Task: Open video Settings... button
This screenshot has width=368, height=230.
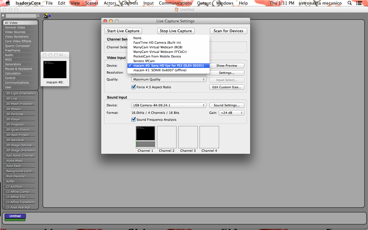Action: pos(227,73)
